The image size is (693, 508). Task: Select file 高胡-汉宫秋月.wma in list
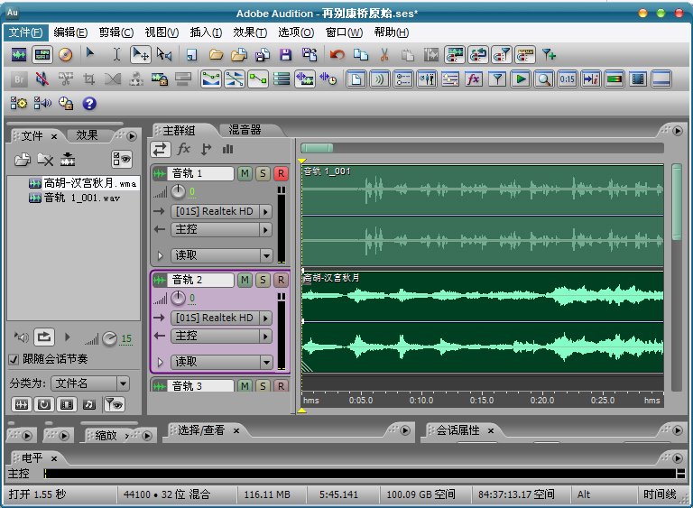click(x=83, y=183)
